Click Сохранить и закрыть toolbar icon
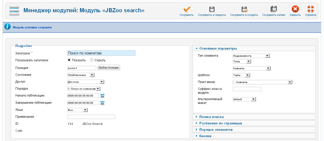 pos(212,10)
